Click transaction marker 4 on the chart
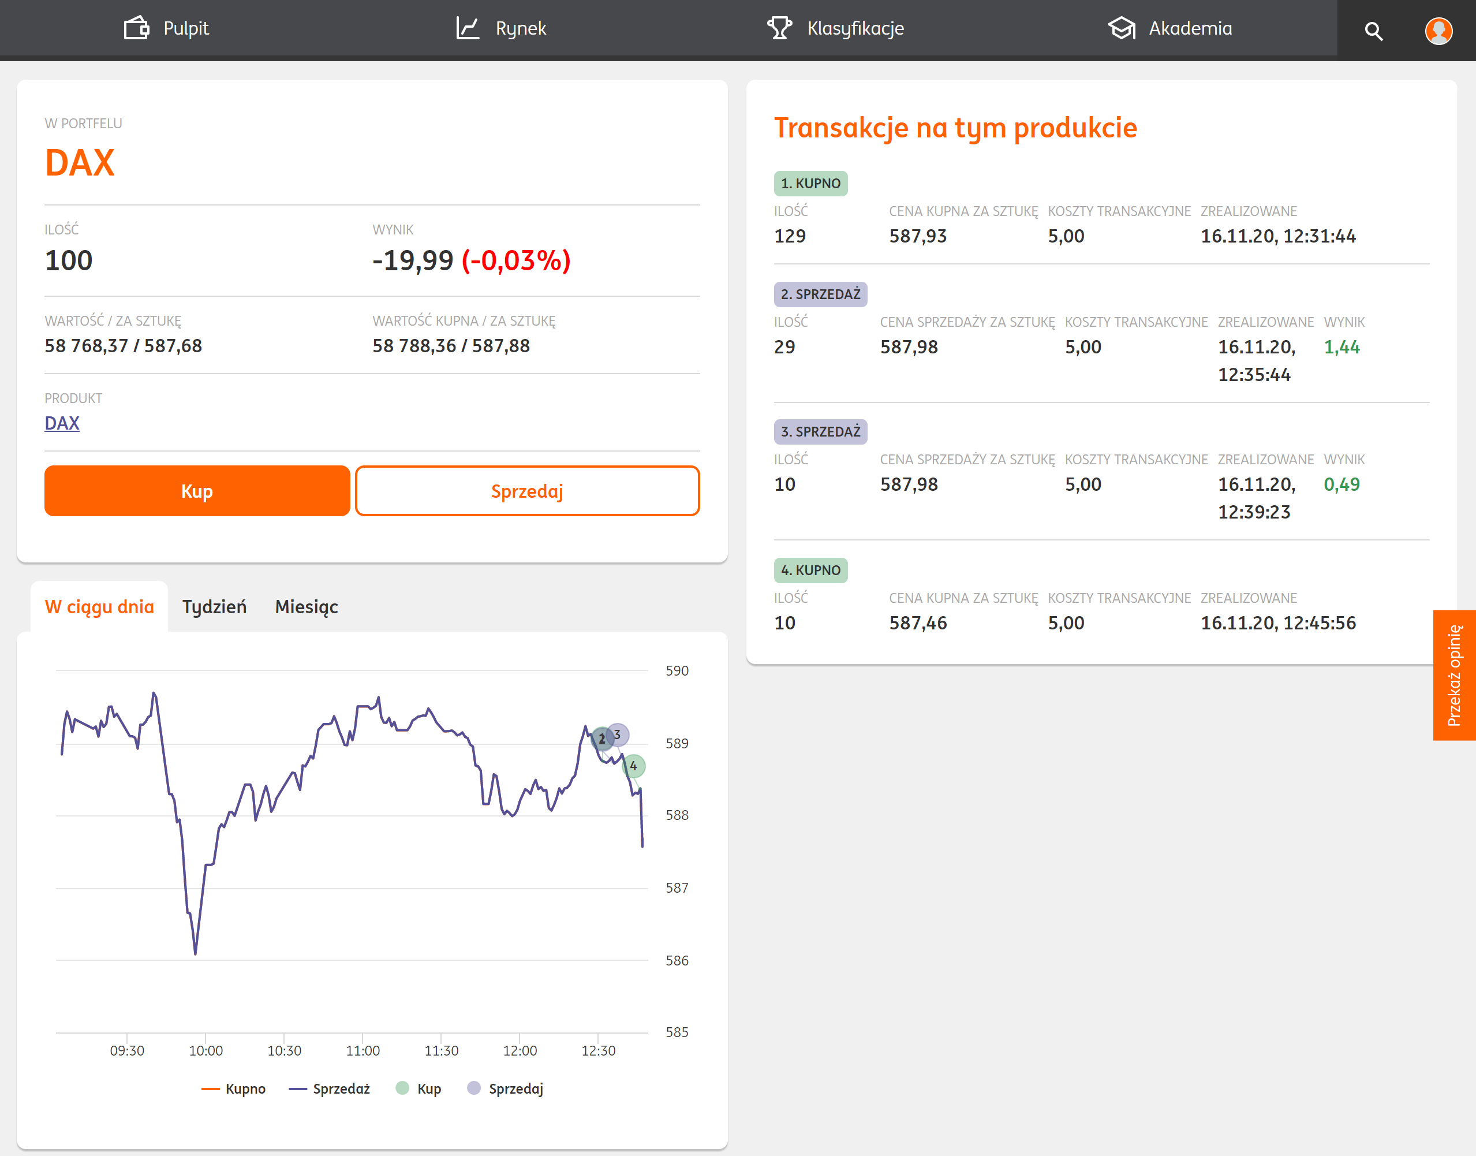 (634, 766)
